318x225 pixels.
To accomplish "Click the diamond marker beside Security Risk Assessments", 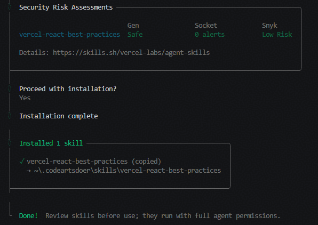I will [10, 7].
